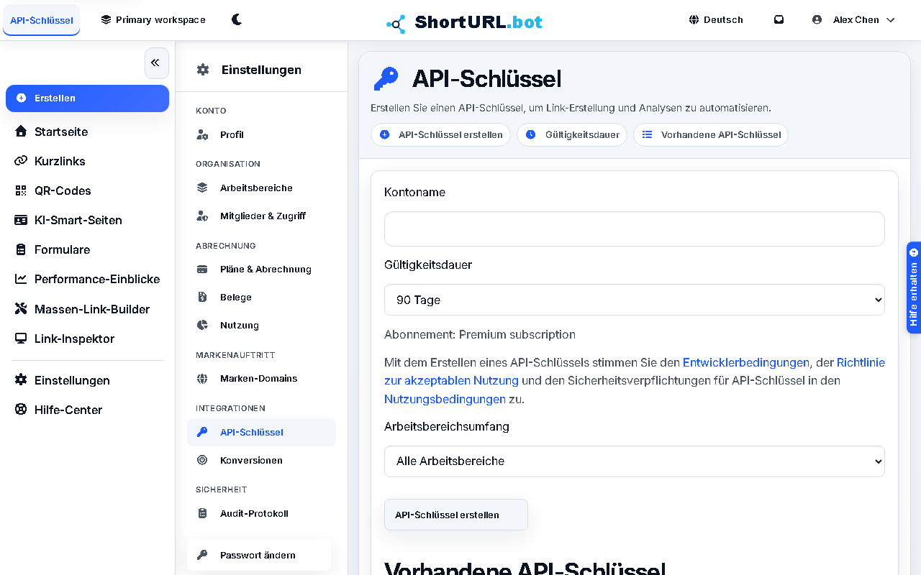Screen dimensions: 921x575
Task: Open Hilfe-Center lifebuoy icon
Action: click(21, 410)
